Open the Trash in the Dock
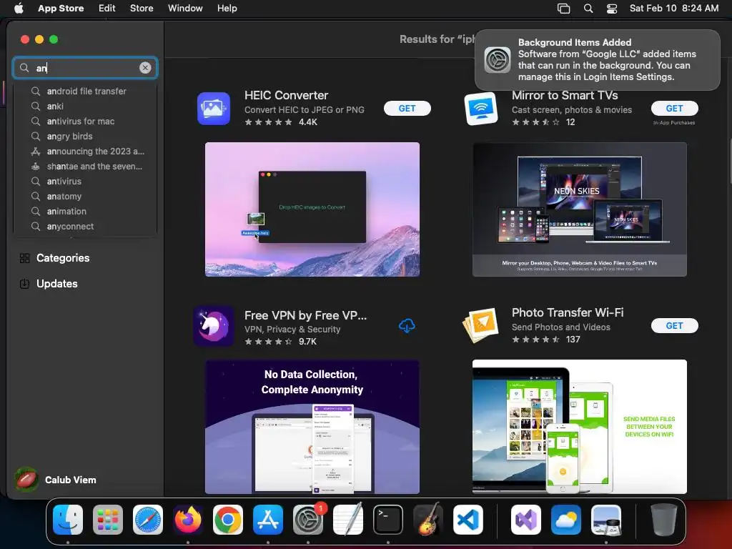Screen dimensions: 732x549 coord(663,520)
